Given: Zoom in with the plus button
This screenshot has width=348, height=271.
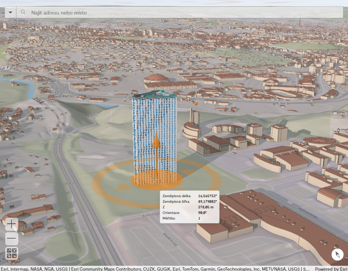Looking at the screenshot, I should tap(12, 224).
